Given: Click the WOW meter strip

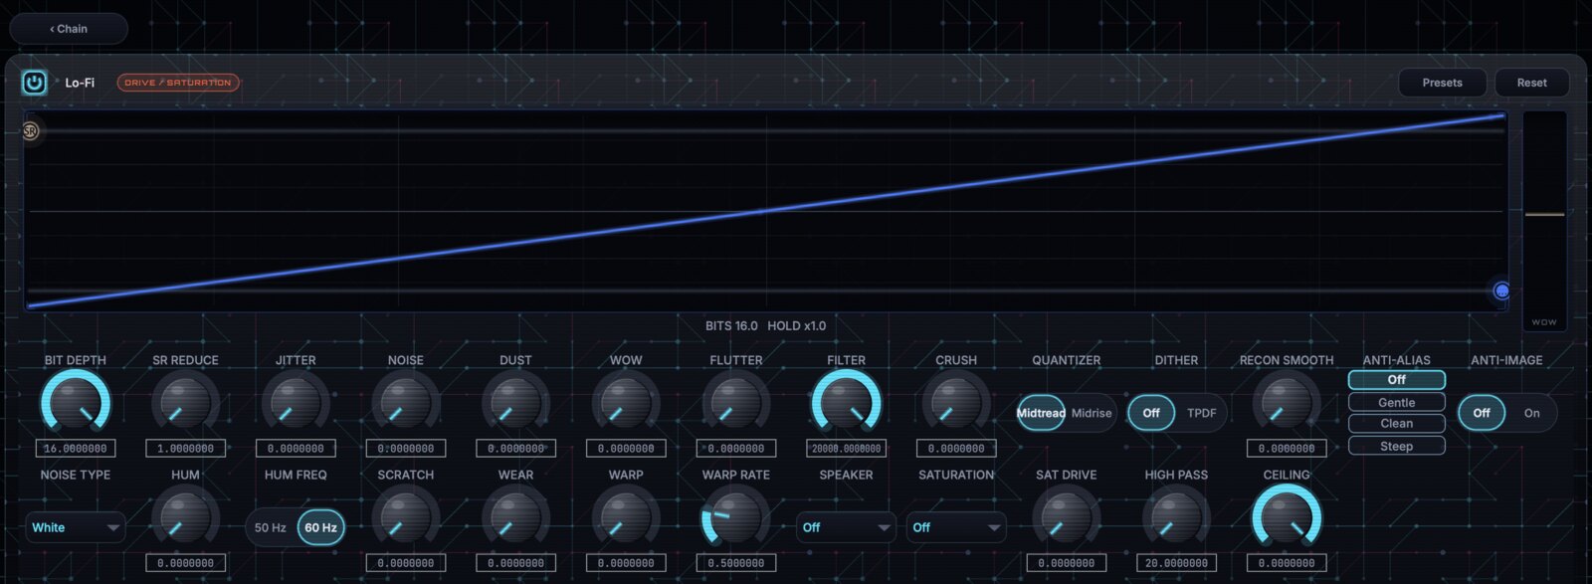Looking at the screenshot, I should tap(1544, 221).
